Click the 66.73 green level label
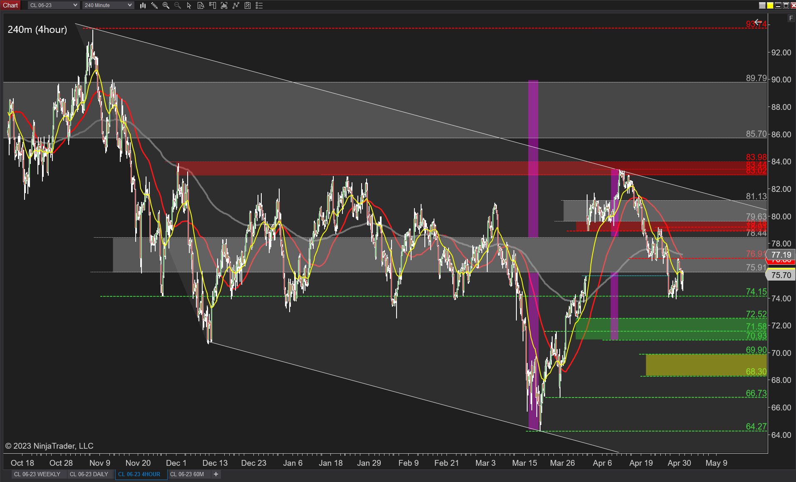This screenshot has width=796, height=482. (756, 393)
